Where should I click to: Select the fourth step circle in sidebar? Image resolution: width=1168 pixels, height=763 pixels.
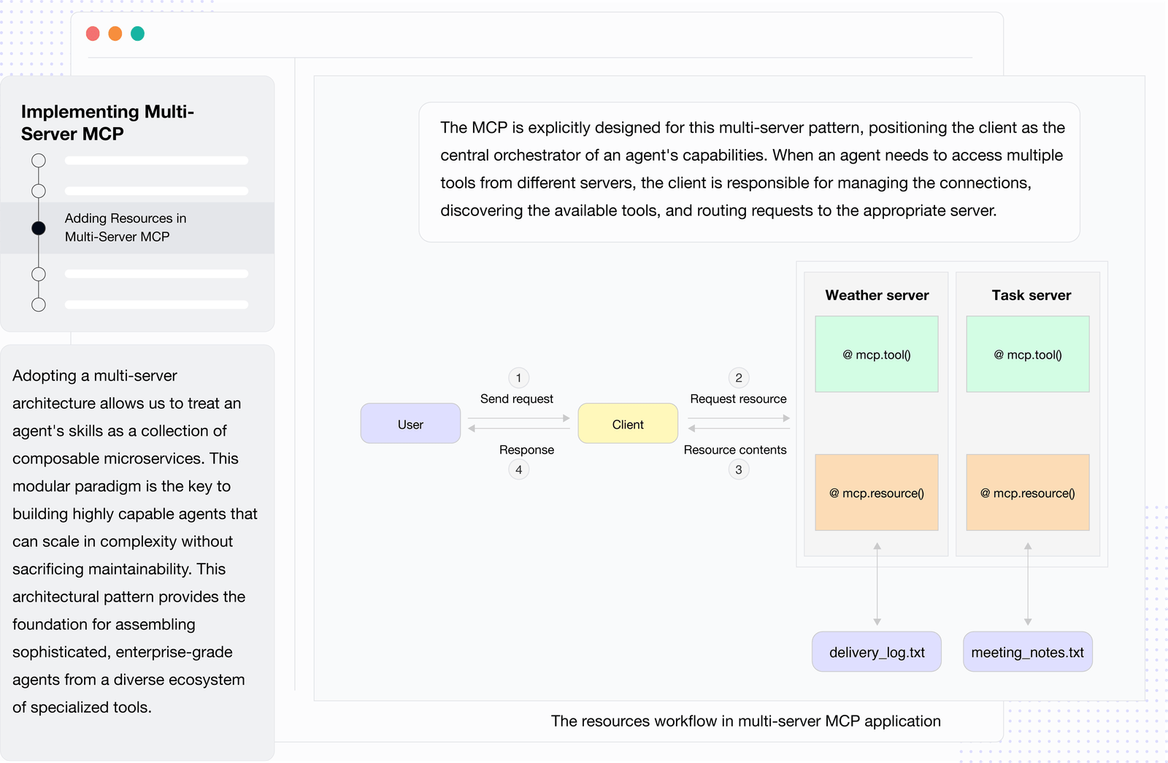39,274
